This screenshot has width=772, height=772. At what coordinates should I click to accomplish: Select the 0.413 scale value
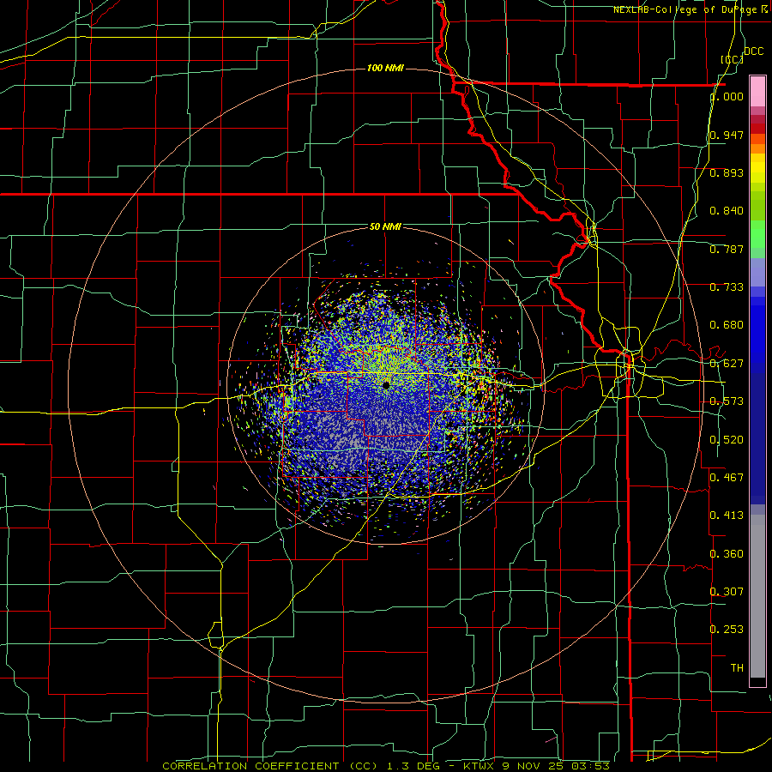pos(727,516)
